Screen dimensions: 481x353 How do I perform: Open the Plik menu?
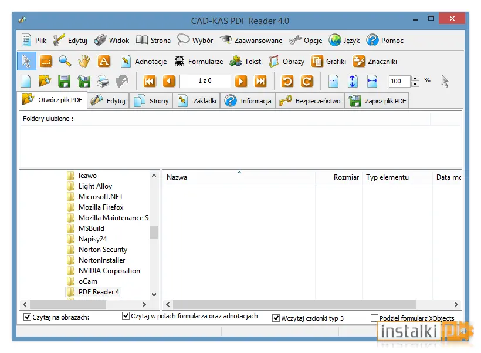coord(33,41)
